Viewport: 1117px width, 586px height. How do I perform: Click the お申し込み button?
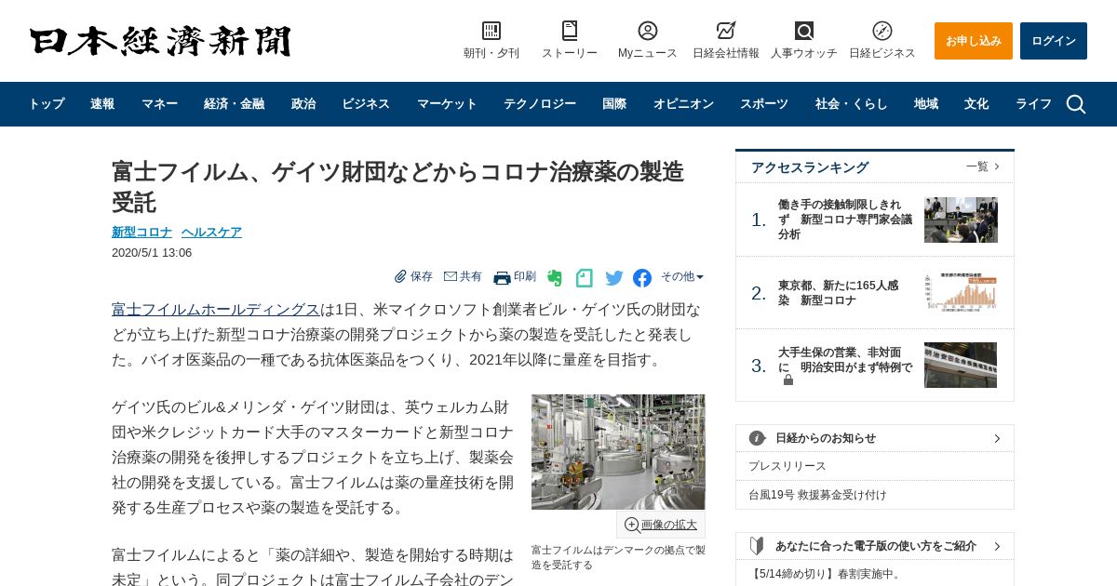coord(974,41)
